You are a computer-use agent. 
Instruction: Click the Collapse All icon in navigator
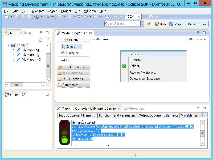[x=40, y=40]
